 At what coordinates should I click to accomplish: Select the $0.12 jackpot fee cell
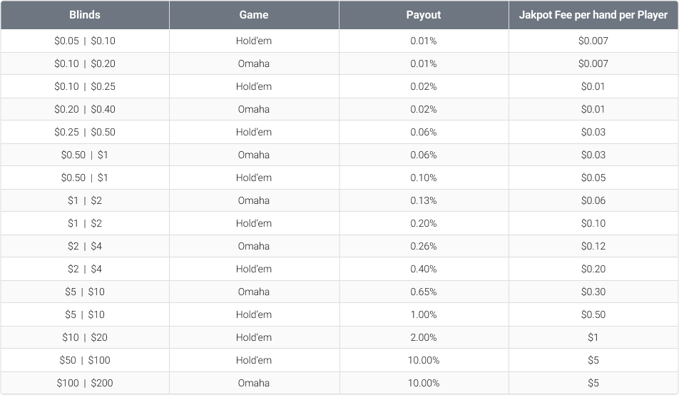(593, 246)
